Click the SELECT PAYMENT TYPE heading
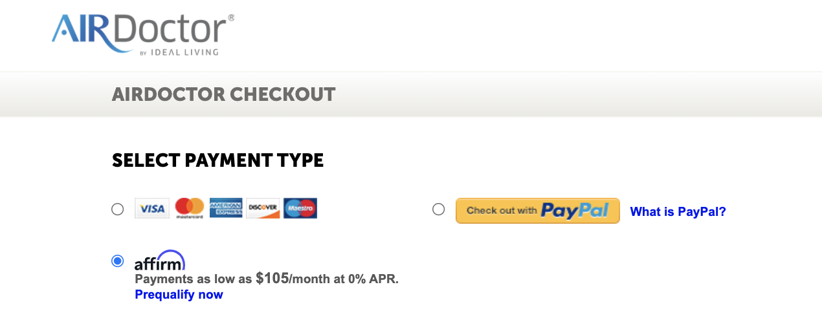Image resolution: width=822 pixels, height=331 pixels. click(217, 160)
